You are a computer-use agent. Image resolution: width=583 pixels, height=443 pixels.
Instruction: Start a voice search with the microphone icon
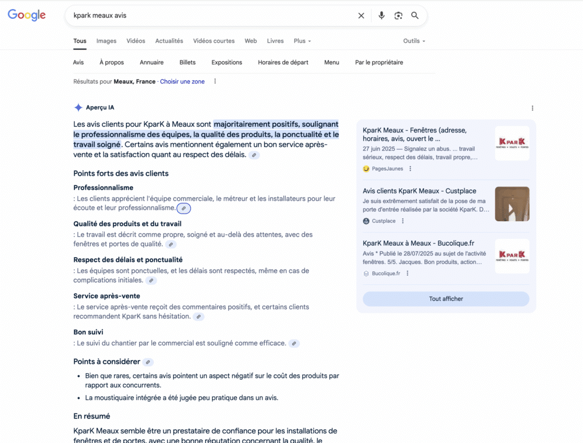pos(381,15)
